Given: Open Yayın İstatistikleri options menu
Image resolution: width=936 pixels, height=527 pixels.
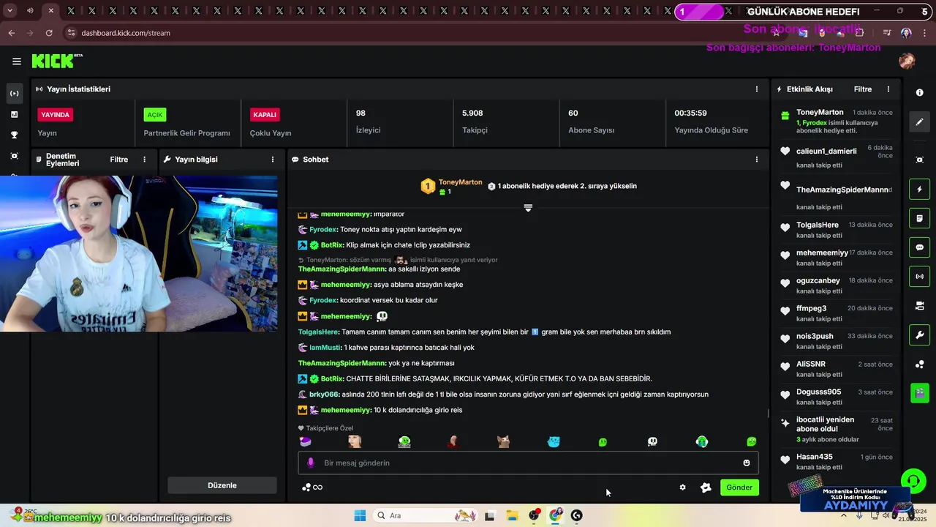Looking at the screenshot, I should [x=756, y=89].
